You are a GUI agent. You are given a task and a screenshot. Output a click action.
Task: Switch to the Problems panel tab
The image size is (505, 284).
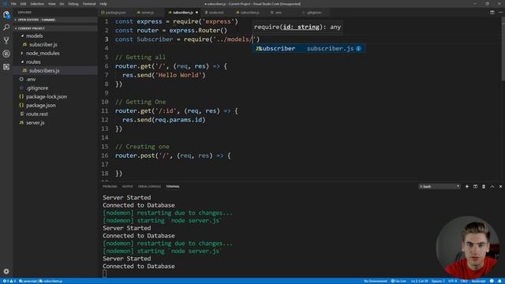point(110,186)
